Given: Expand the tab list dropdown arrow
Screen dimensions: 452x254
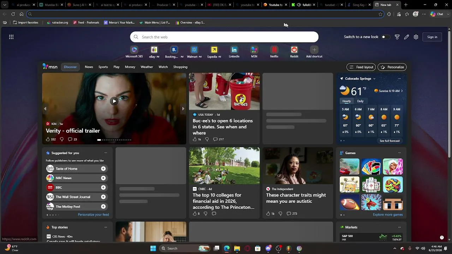Looking at the screenshot, I should (5, 5).
